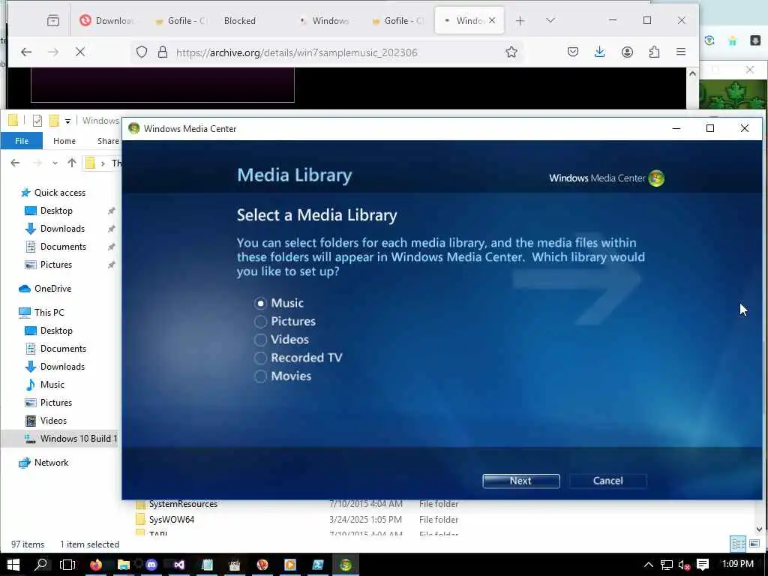This screenshot has height=576, width=768.
Task: Open the Pocket save icon in Firefox
Action: coord(573,52)
